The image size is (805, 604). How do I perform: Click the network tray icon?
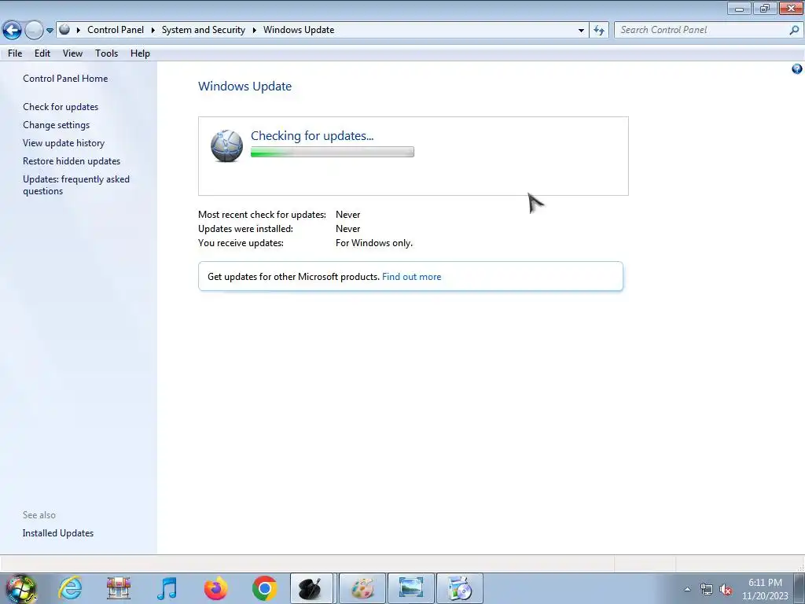pyautogui.click(x=707, y=590)
